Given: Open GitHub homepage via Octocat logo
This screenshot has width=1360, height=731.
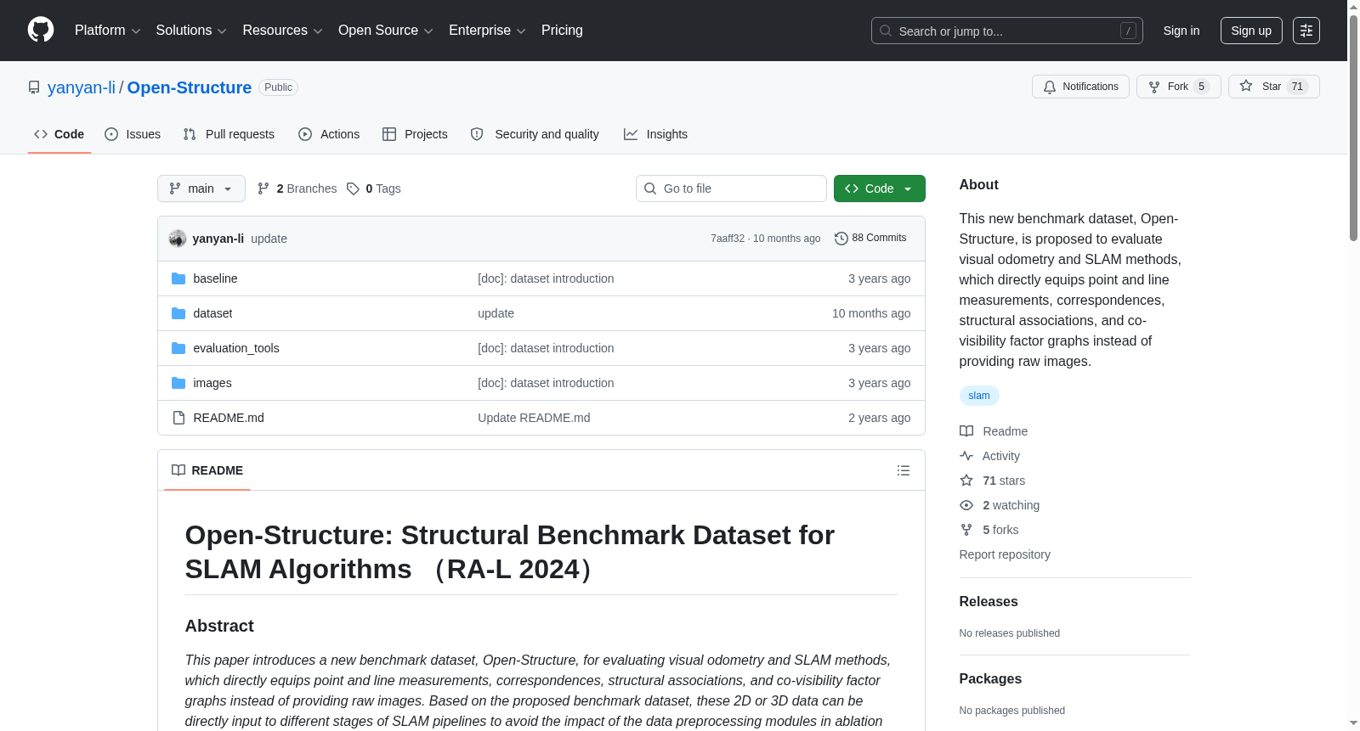Looking at the screenshot, I should pyautogui.click(x=41, y=31).
